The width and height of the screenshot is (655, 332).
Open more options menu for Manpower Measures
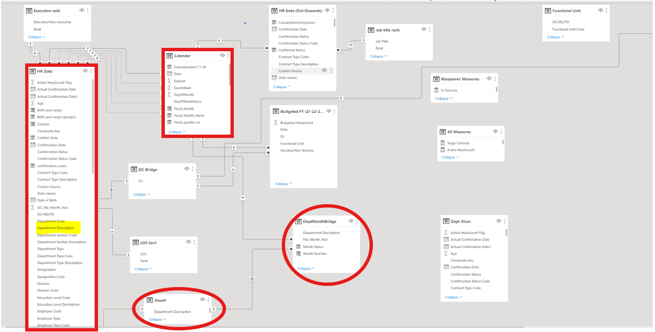495,79
